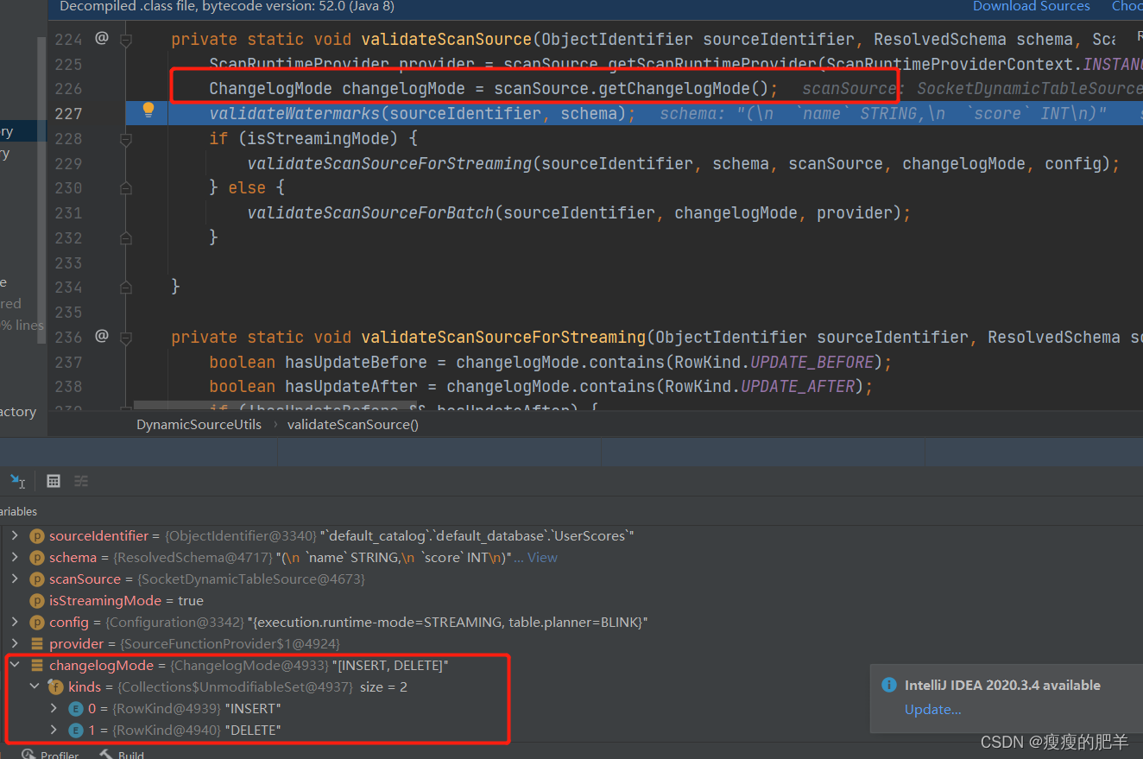Screen dimensions: 1143x759
Task: Fold validateScanSourceForStreaming method at line 236
Action: click(x=126, y=337)
